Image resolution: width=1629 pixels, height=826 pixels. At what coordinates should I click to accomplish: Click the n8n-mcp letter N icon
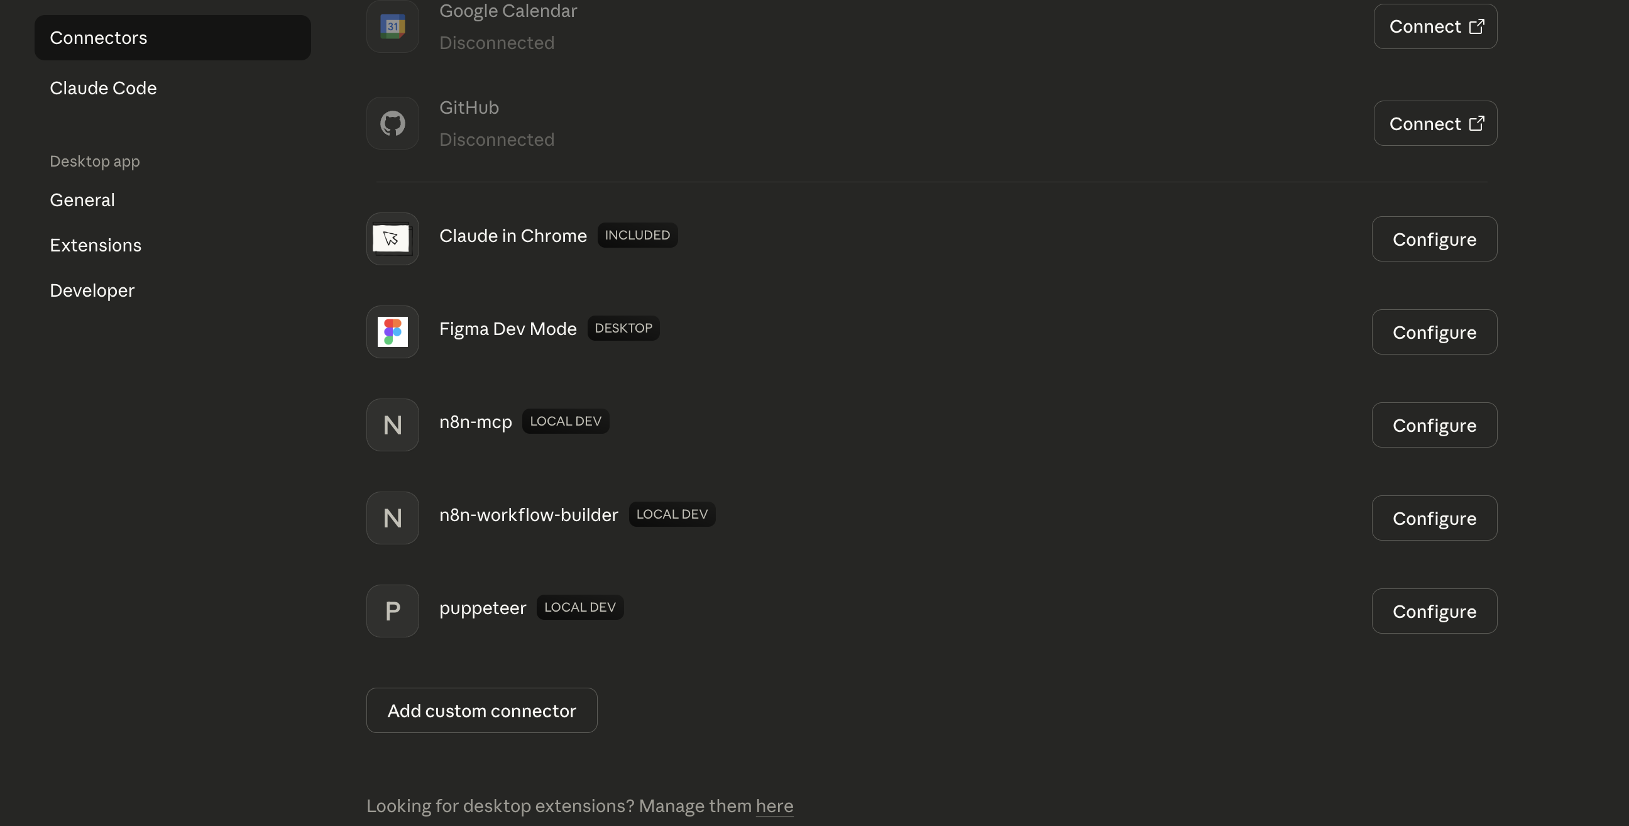pos(392,424)
